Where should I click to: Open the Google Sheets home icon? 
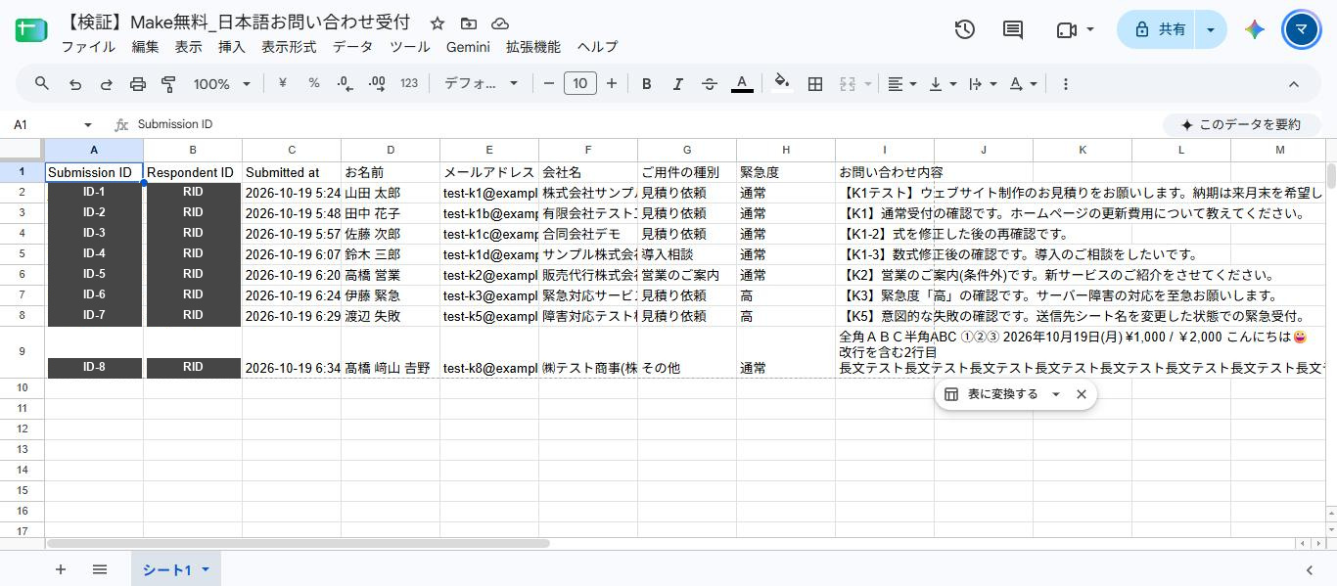[x=31, y=30]
